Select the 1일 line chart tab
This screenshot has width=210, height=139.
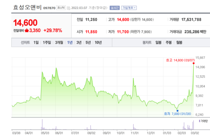(x=36, y=43)
